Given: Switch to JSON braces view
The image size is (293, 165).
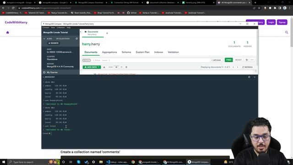Looking at the screenshot, I should tap(121, 67).
